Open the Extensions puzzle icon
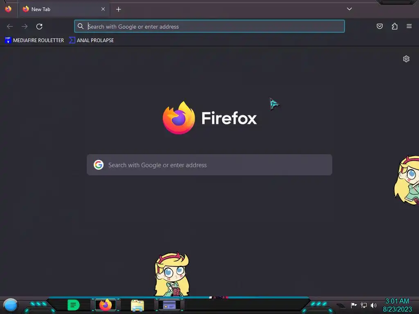The width and height of the screenshot is (419, 314). coord(394,26)
